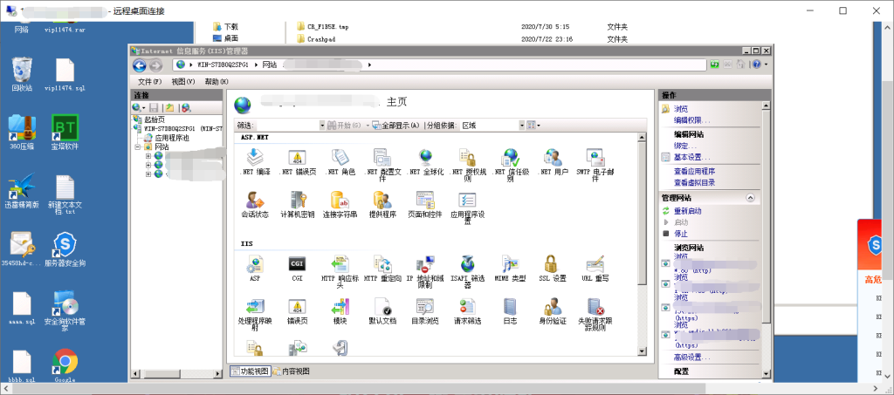Screen dimensions: 894x395
Task: Click the IIS Manager address bar
Action: (439, 65)
